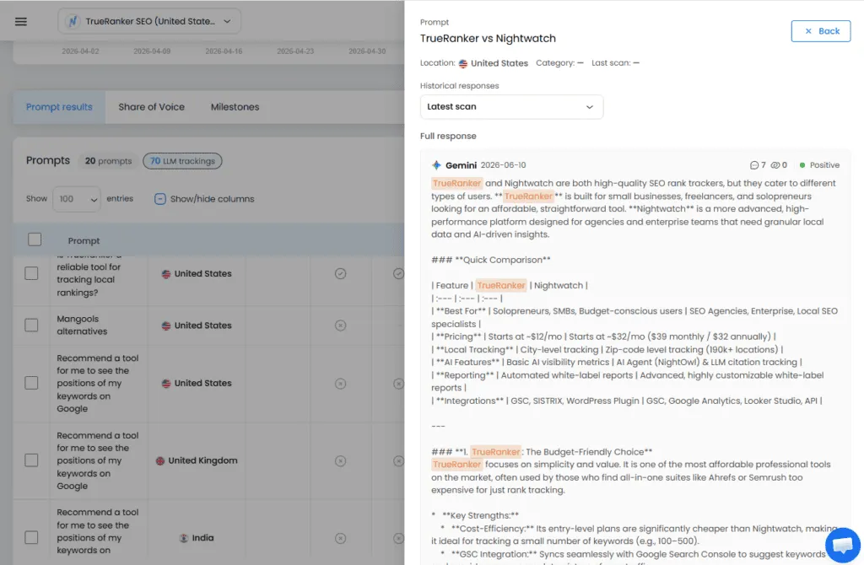Select checkbox for United States Recommend a tool row
This screenshot has width=864, height=565.
[x=31, y=384]
